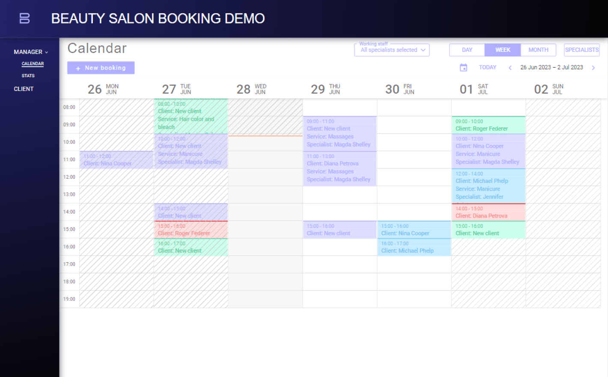Expand the MANAGER section
The image size is (608, 377).
coord(28,51)
